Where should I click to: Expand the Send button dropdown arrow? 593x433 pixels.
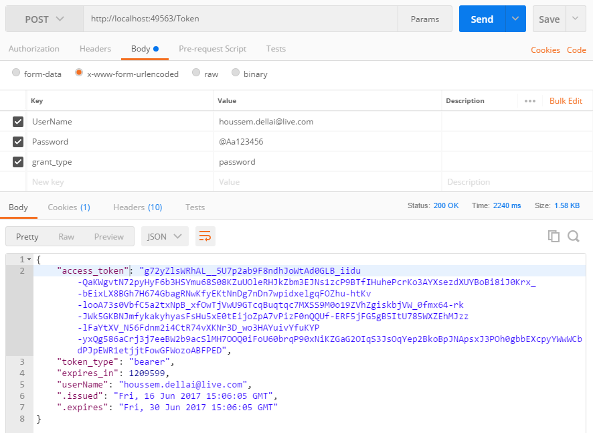pos(515,19)
